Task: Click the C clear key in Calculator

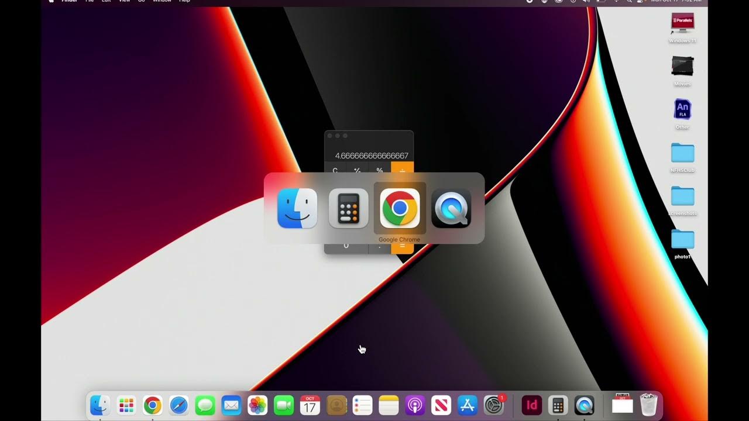Action: pyautogui.click(x=335, y=170)
